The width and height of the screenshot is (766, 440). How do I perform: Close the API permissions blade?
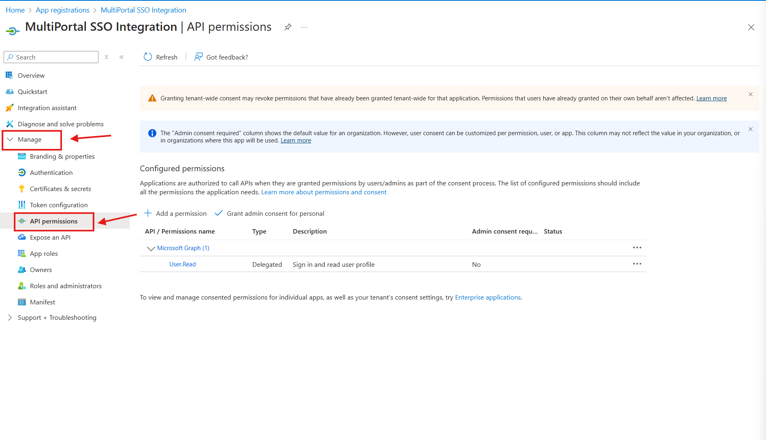[751, 27]
